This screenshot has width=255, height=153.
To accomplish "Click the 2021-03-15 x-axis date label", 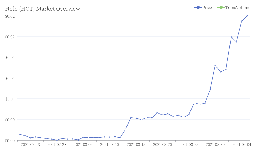I will click(136, 145).
